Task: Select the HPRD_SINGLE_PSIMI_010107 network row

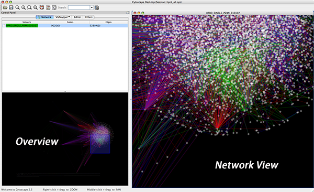Action: pos(65,26)
